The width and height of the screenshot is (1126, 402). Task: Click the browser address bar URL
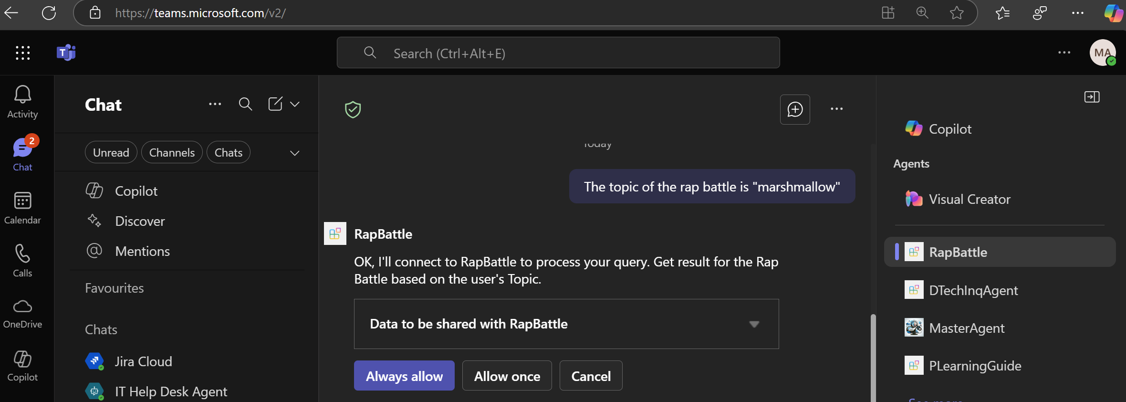pos(200,13)
